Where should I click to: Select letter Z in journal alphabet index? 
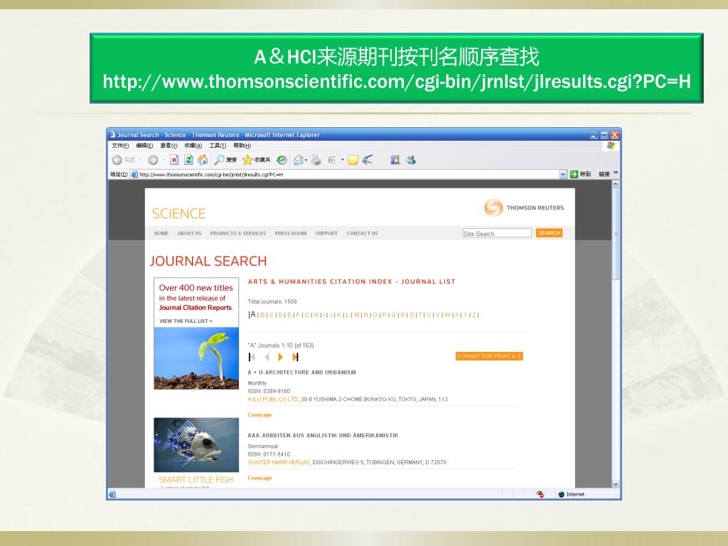473,315
